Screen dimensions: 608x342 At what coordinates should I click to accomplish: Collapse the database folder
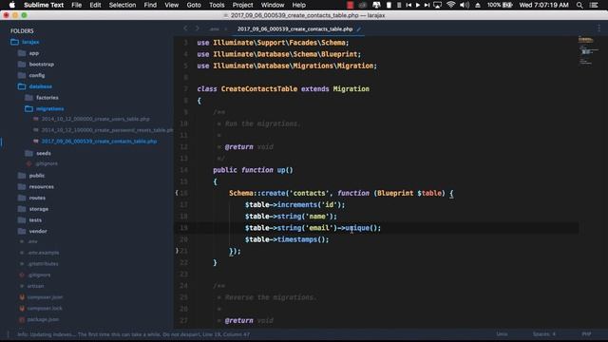[x=35, y=86]
